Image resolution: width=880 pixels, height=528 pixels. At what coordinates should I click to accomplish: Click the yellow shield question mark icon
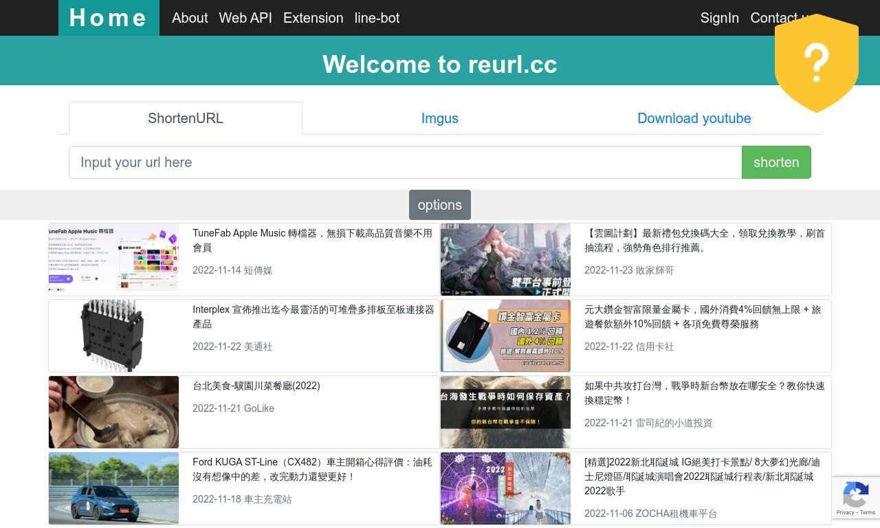817,63
